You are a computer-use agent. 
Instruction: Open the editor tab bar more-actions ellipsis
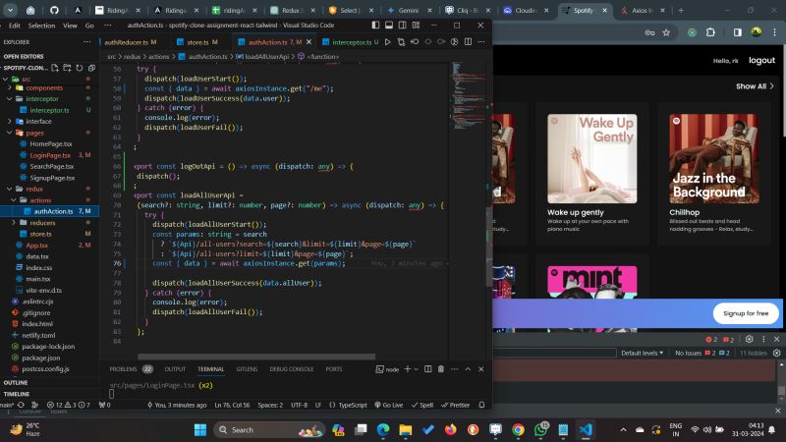pos(481,42)
